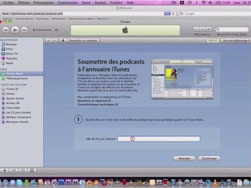
Task: Switch to list view presentation
Action: pos(196,29)
